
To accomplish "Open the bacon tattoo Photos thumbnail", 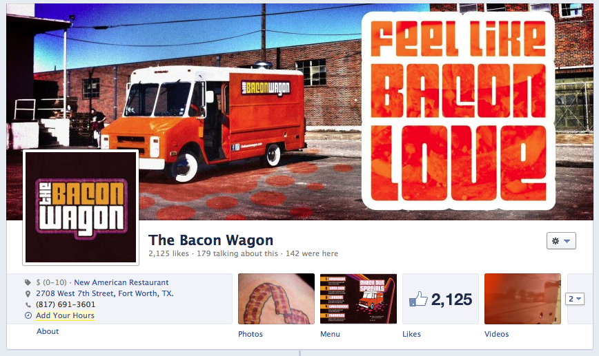I will [276, 299].
